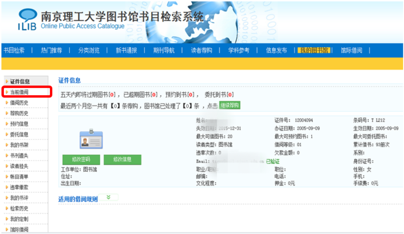Click the 已验证 email status text
The image size is (404, 234).
(273, 161)
